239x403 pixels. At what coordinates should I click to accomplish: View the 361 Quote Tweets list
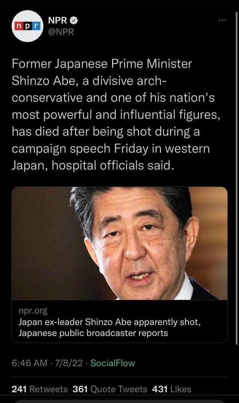(110, 389)
